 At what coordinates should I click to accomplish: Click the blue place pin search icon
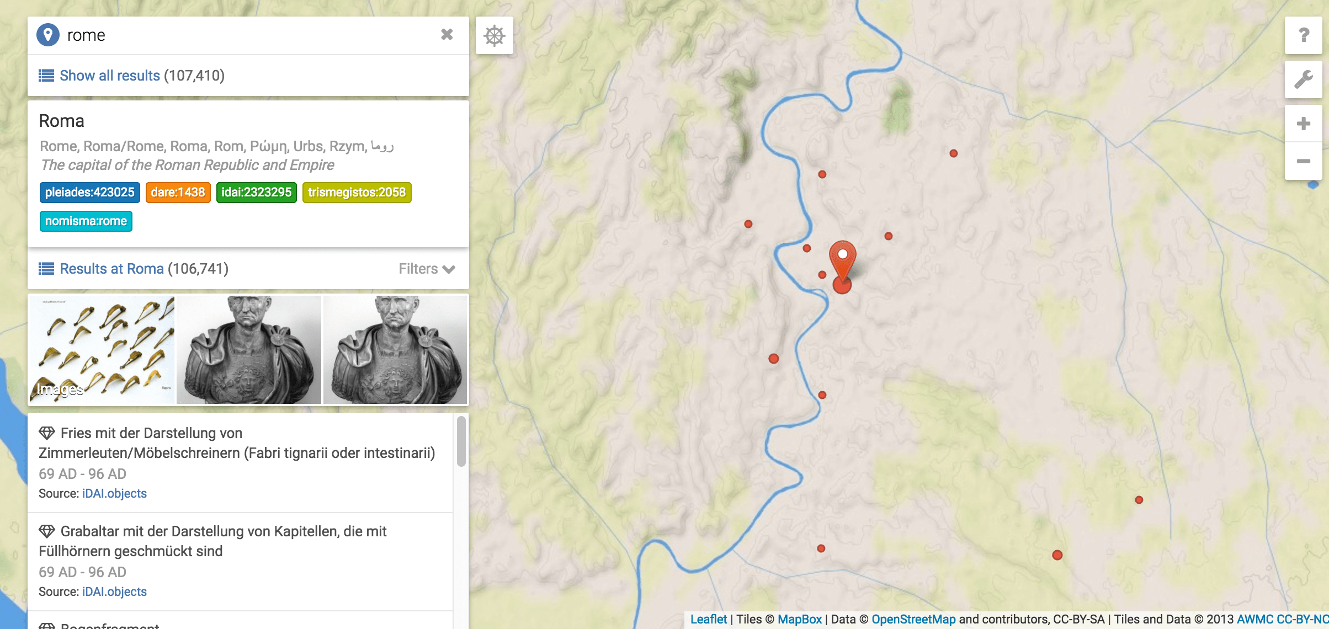click(x=48, y=35)
